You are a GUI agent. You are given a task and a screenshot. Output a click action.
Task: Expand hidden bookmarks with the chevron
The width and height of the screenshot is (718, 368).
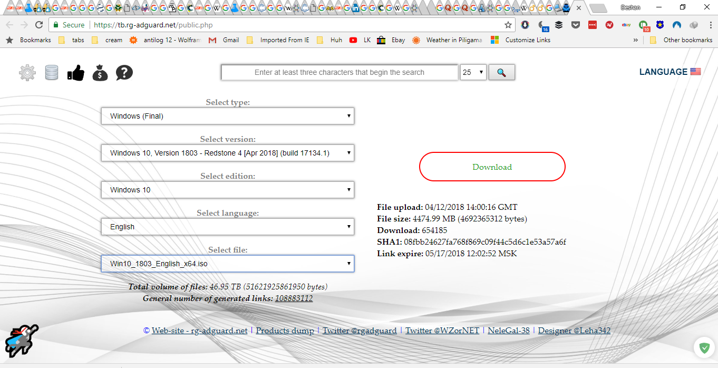635,40
